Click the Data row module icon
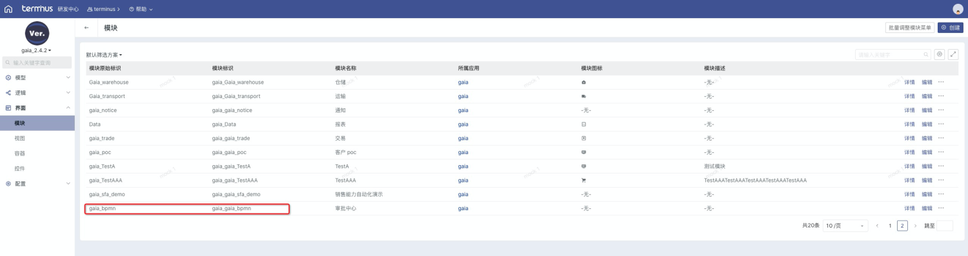The image size is (968, 256). [583, 124]
